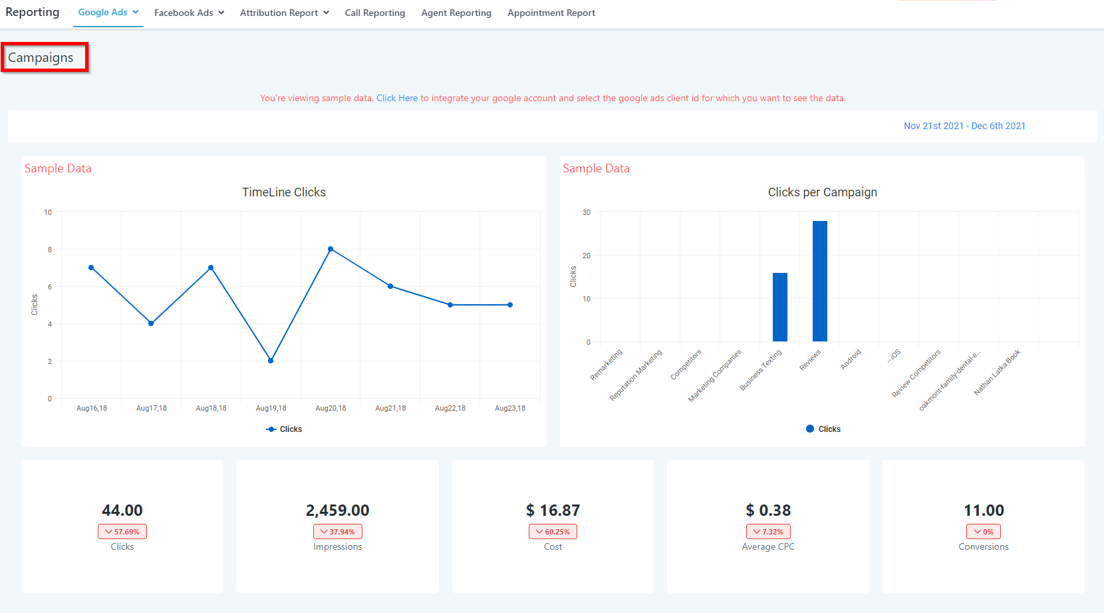Viewport: 1104px width, 613px height.
Task: Open the Nov 21st – Dec 6th date range picker
Action: pyautogui.click(x=964, y=126)
